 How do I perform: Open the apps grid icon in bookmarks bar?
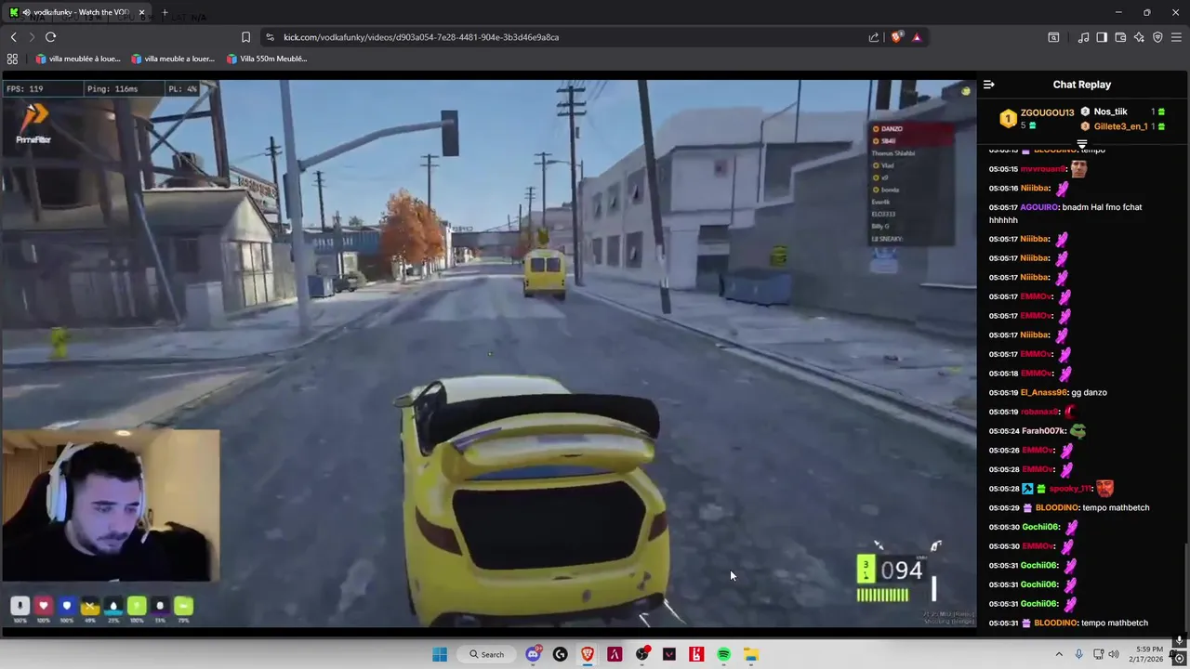click(x=12, y=59)
